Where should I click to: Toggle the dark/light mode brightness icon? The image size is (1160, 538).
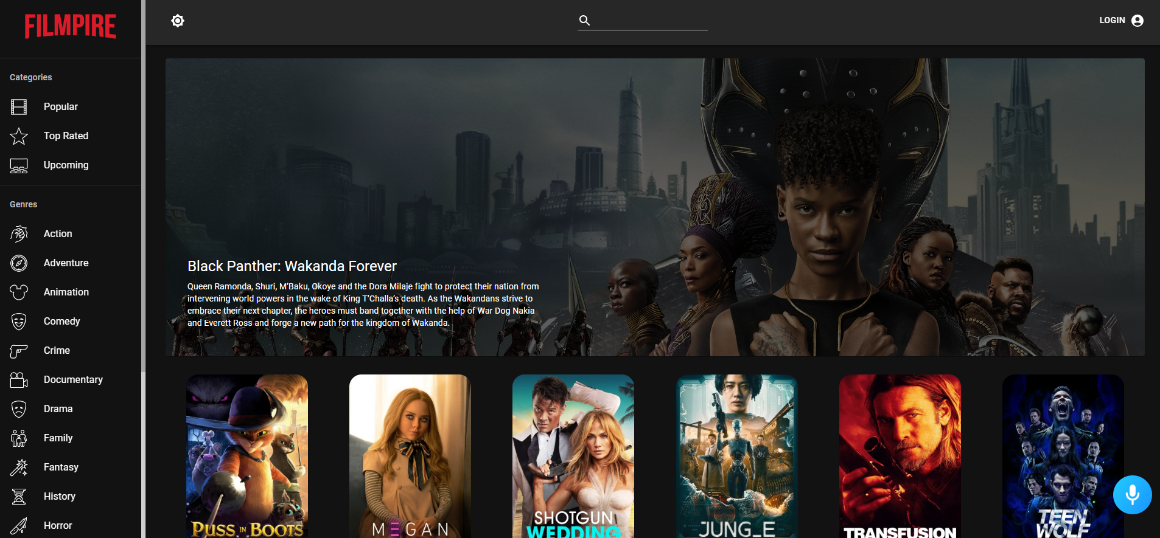[x=178, y=21]
